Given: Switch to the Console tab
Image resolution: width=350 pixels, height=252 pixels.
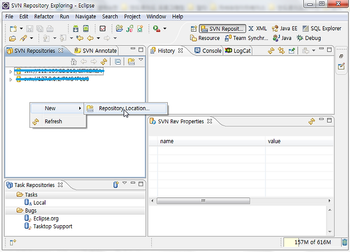Looking at the screenshot, I should pos(208,51).
